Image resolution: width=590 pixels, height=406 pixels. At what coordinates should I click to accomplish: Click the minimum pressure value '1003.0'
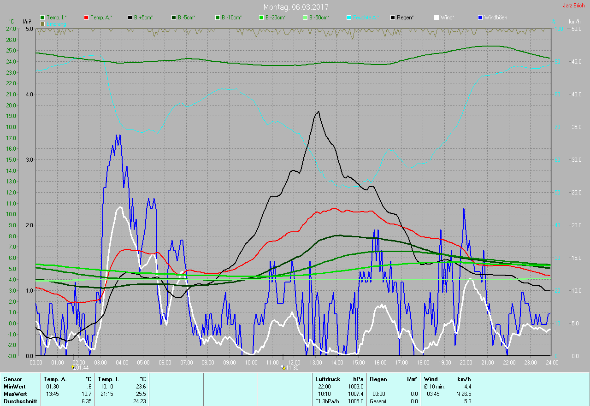point(356,387)
